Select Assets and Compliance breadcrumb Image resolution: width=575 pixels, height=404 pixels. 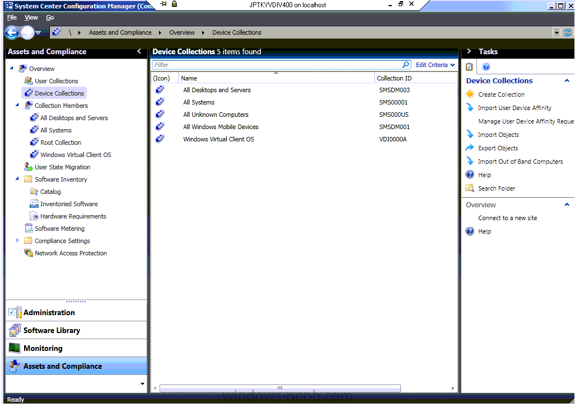pyautogui.click(x=120, y=32)
